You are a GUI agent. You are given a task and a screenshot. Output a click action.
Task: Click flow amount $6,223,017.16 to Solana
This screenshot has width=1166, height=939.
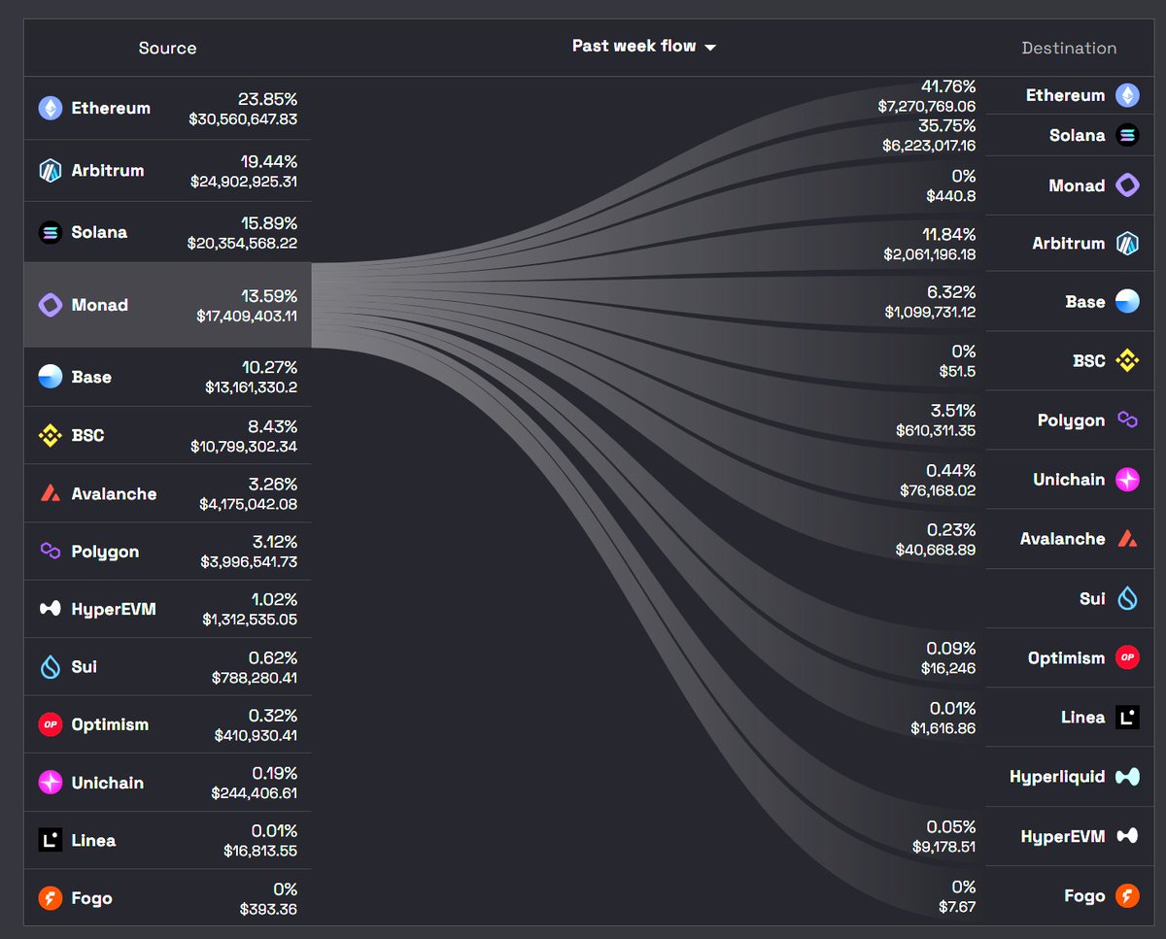point(929,146)
